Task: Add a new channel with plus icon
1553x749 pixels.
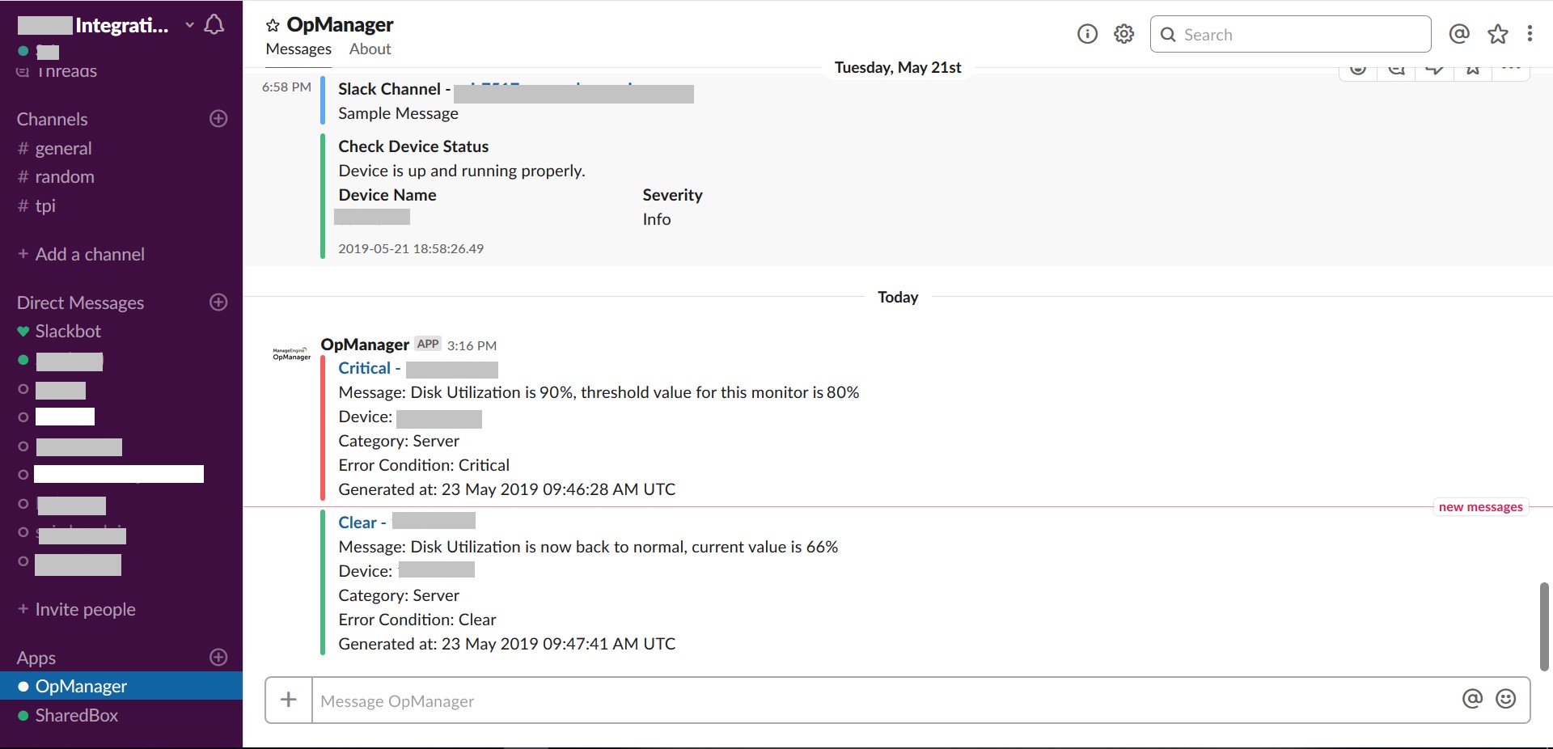Action: pos(218,119)
